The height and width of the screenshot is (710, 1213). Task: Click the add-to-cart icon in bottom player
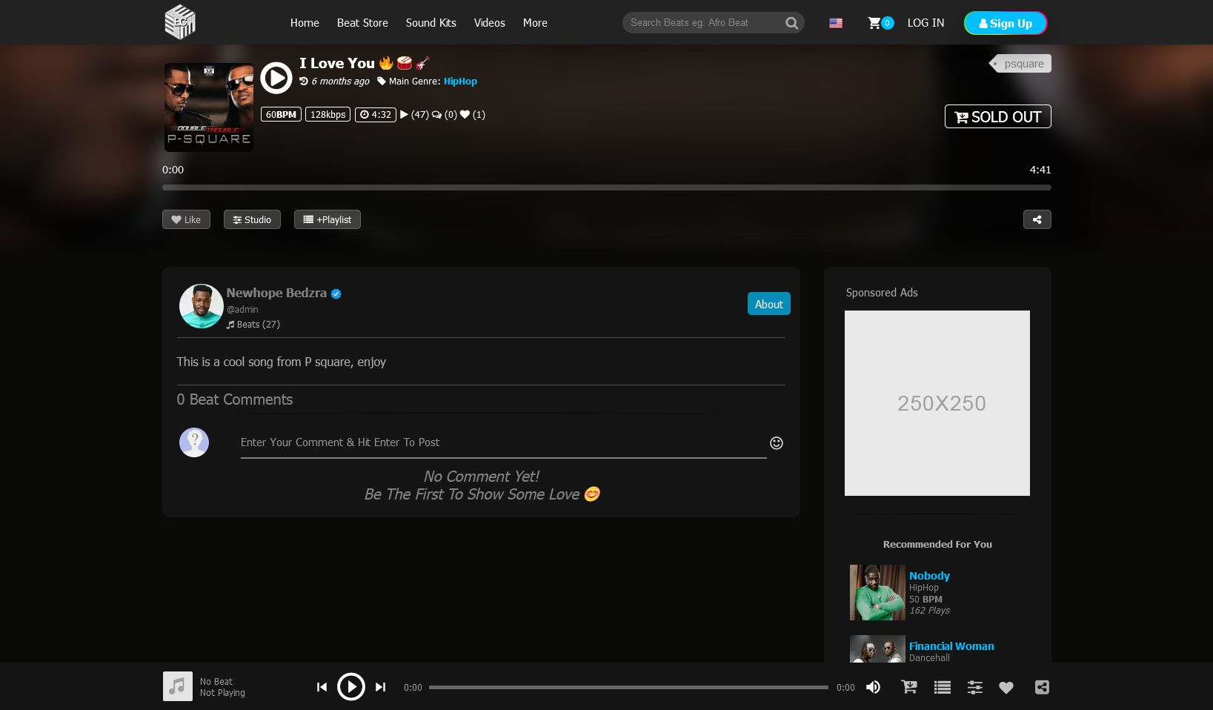click(x=909, y=687)
